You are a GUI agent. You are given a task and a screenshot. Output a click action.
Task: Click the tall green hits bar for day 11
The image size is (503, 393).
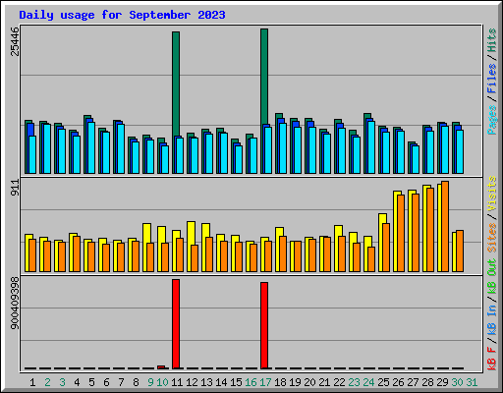pyautogui.click(x=176, y=84)
